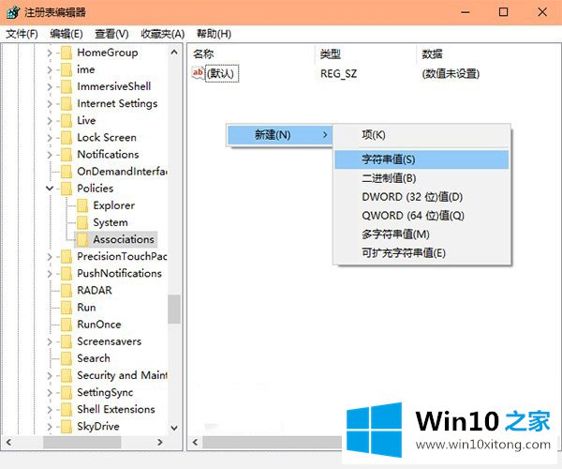The width and height of the screenshot is (562, 469).
Task: Click the ImmersiveShell folder icon
Action: pyautogui.click(x=67, y=86)
